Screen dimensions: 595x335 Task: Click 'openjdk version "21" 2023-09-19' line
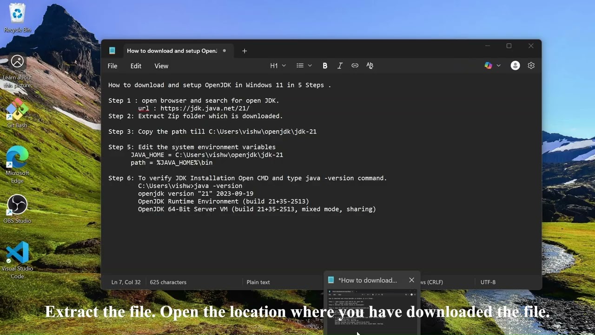(x=196, y=194)
